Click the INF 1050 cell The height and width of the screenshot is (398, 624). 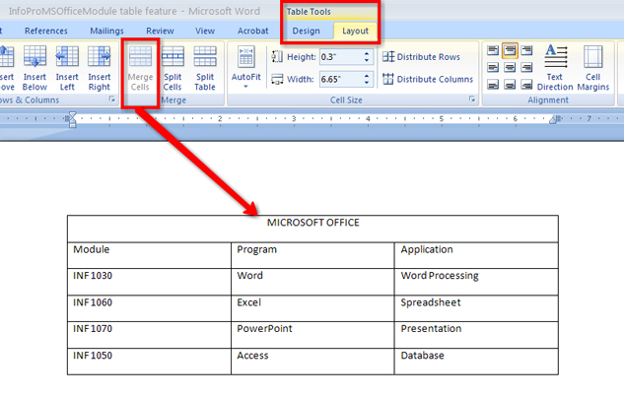149,362
